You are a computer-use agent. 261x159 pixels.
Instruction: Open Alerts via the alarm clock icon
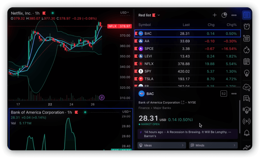click(247, 26)
